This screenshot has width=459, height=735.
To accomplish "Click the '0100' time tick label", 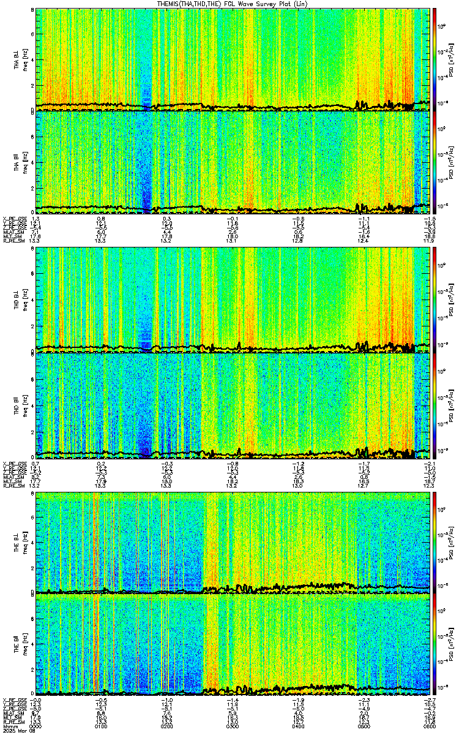I will (x=102, y=725).
